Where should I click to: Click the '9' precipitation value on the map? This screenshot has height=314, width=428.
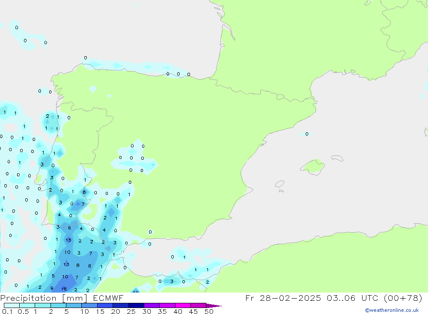click(x=52, y=288)
